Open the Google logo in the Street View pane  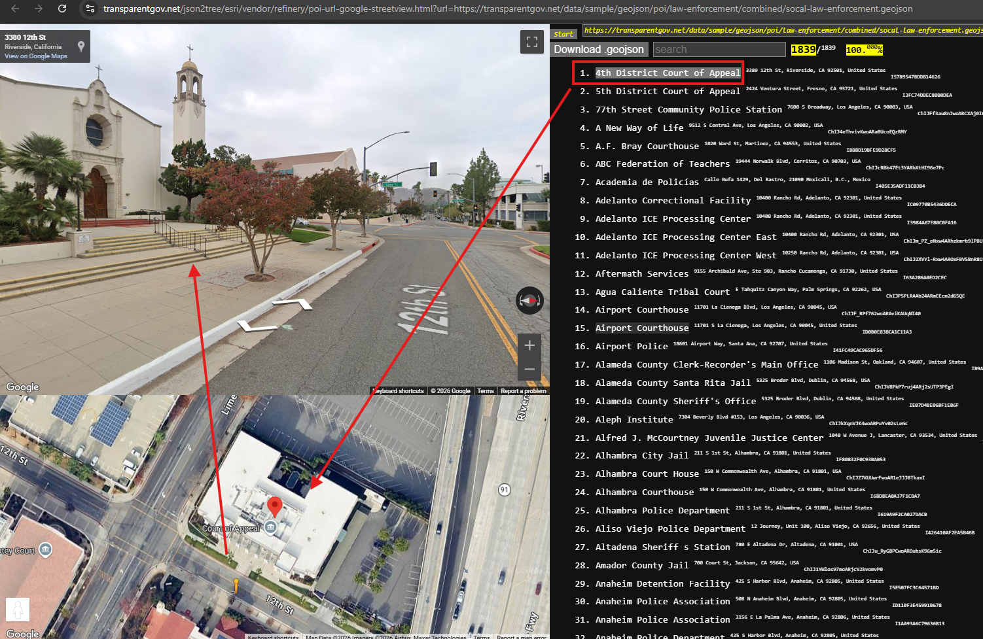point(23,387)
